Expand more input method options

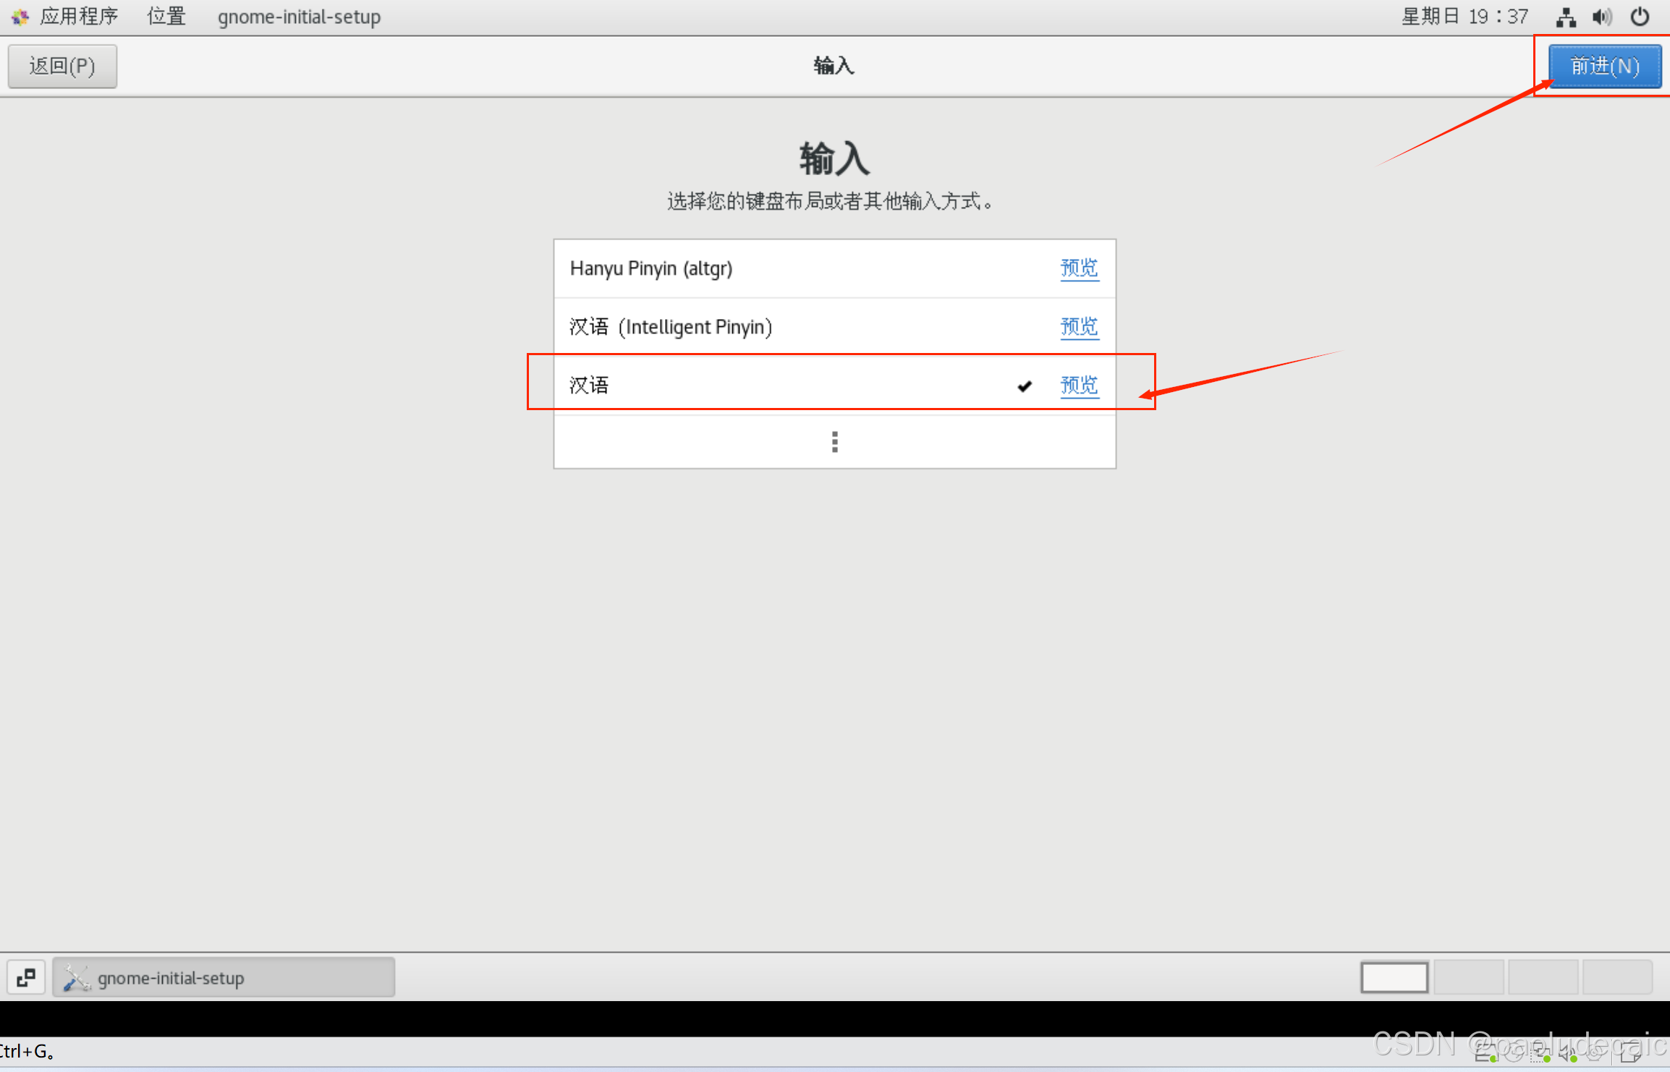coord(834,439)
